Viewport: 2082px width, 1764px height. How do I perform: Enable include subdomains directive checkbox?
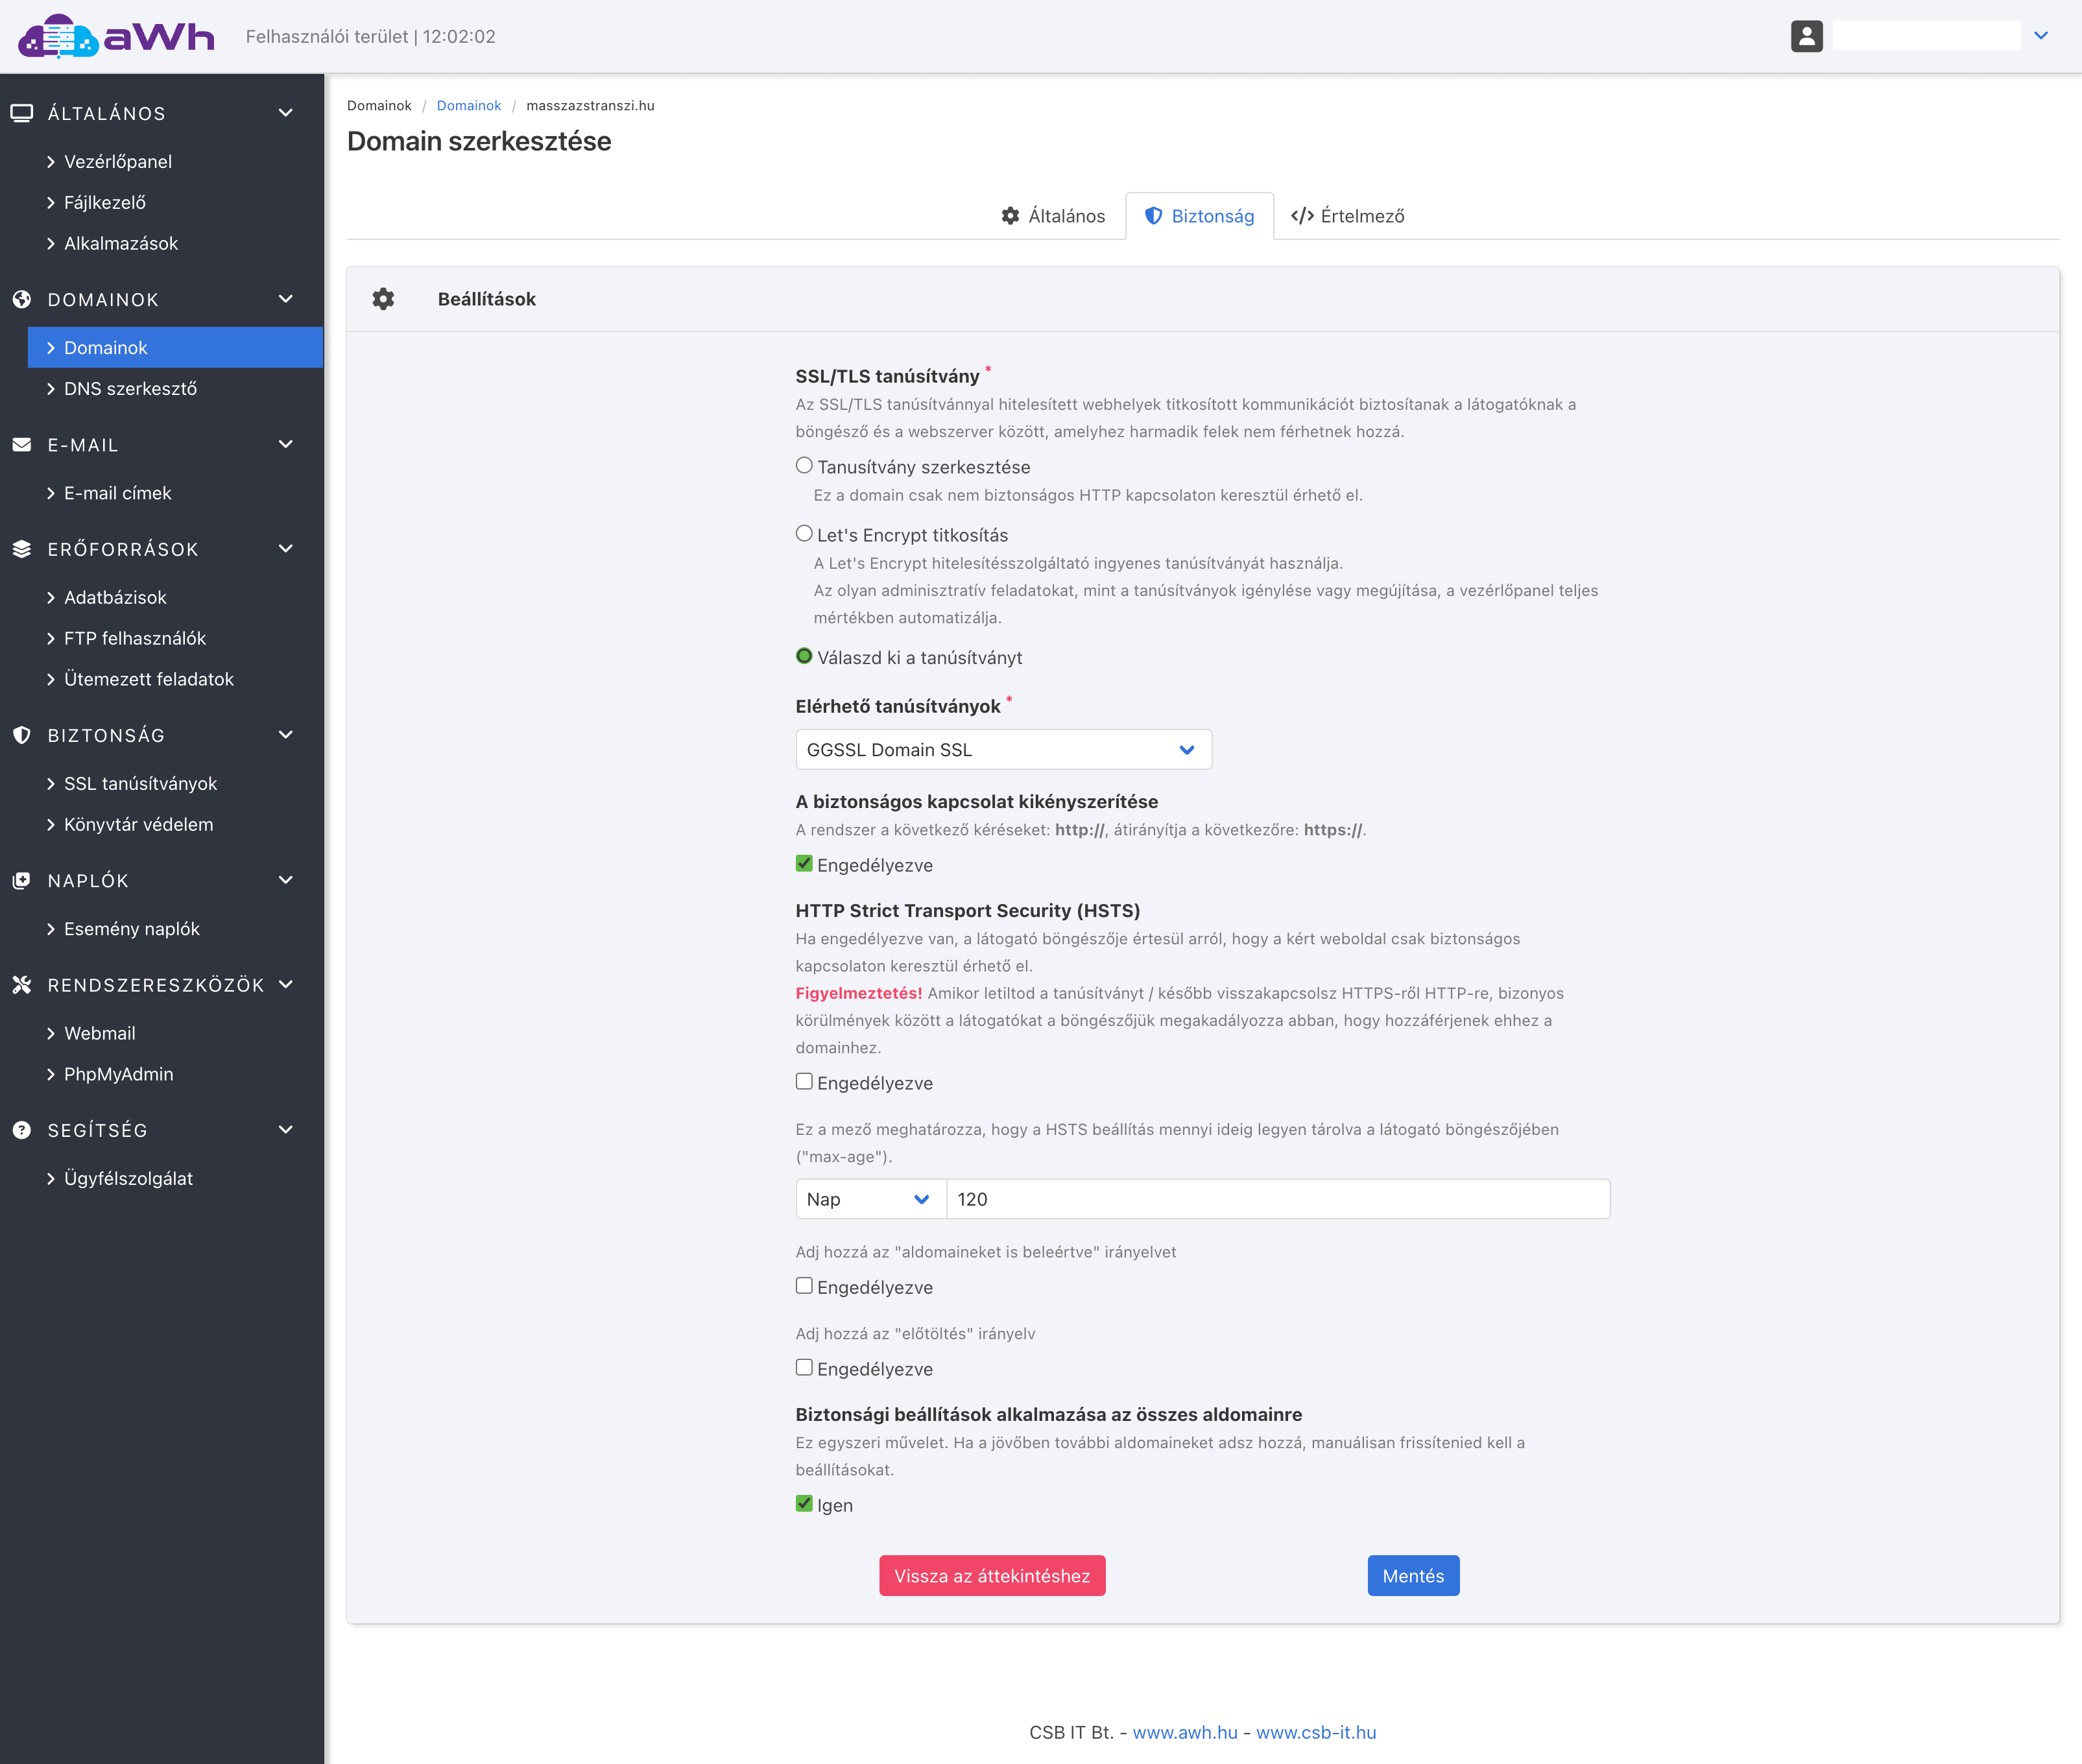click(804, 1286)
